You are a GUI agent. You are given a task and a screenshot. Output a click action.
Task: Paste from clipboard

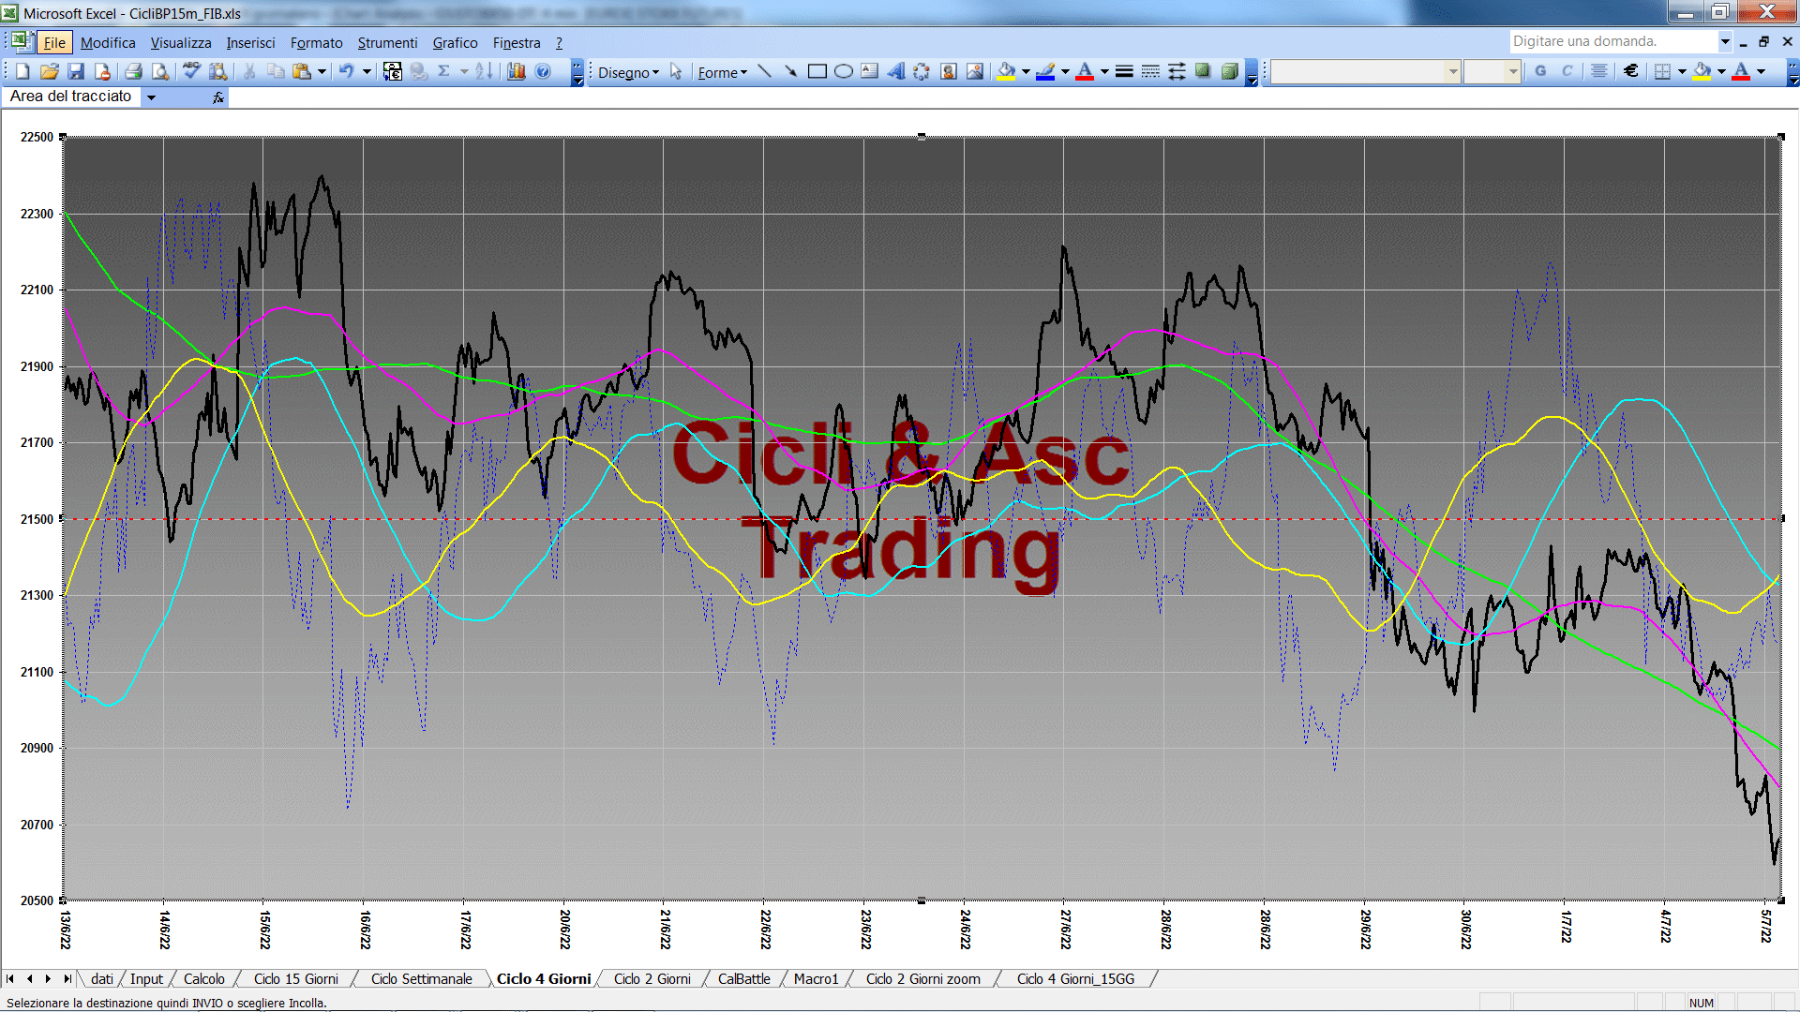[302, 72]
